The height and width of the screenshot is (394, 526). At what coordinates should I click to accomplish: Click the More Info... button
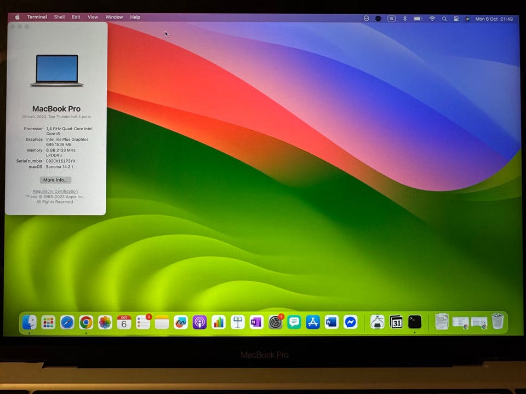pos(55,180)
